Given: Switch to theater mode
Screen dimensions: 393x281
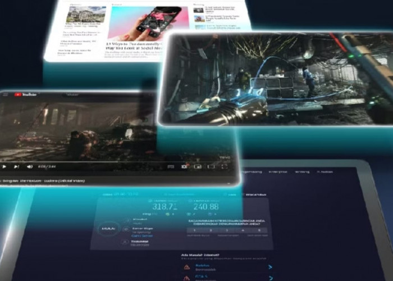Looking at the screenshot, I should click(210, 166).
